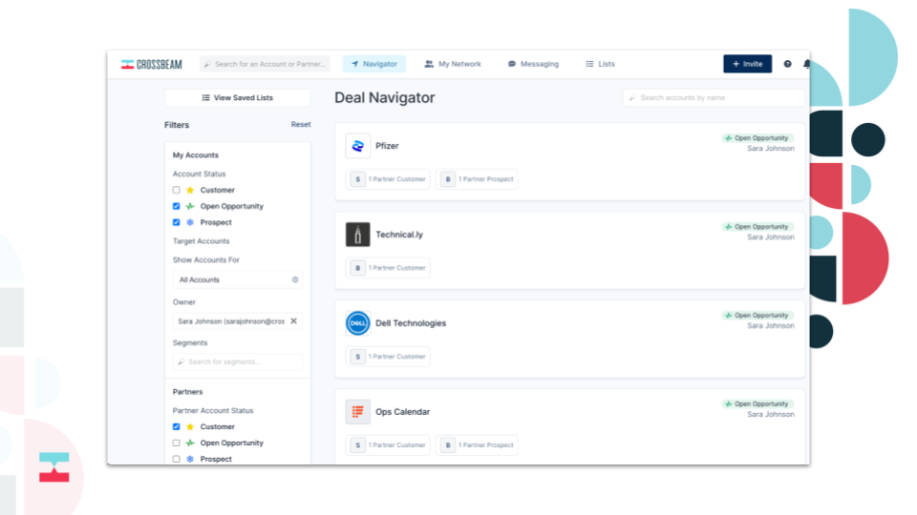
Task: Click the Crossbeam logo
Action: tap(151, 64)
